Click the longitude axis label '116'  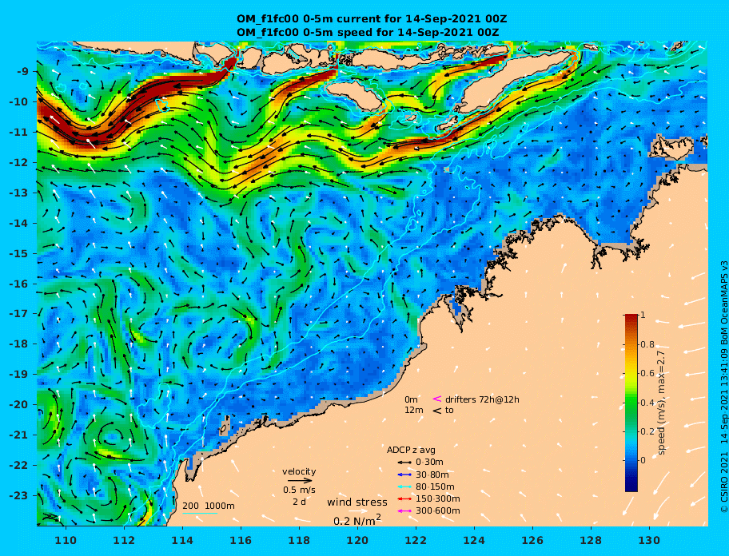pos(241,540)
